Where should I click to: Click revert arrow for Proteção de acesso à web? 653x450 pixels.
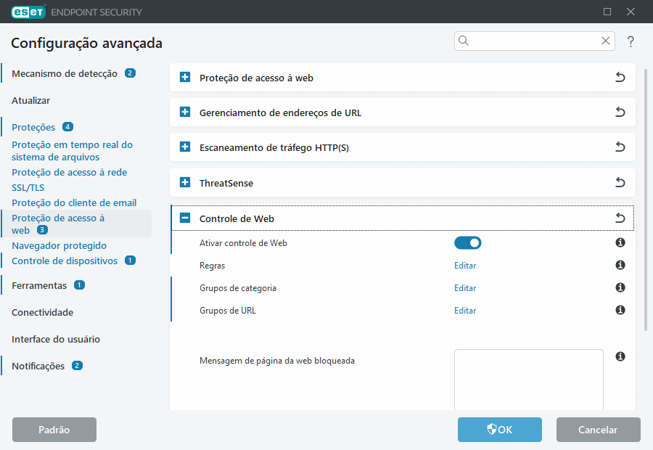tap(620, 78)
